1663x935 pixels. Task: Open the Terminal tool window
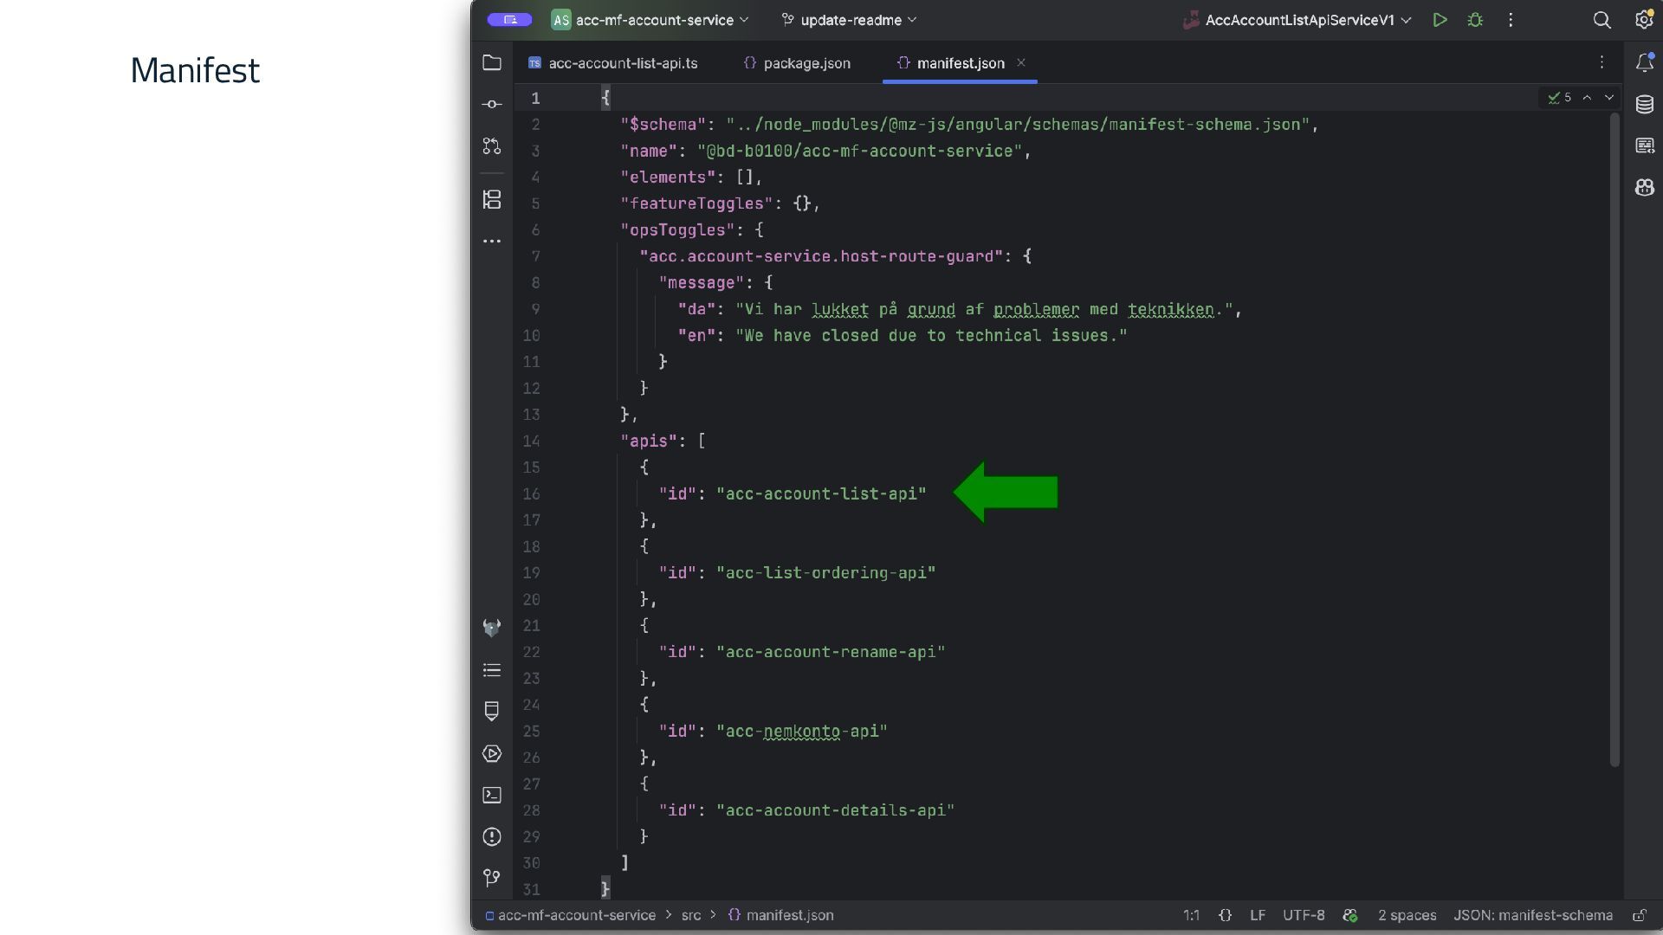[x=492, y=795]
